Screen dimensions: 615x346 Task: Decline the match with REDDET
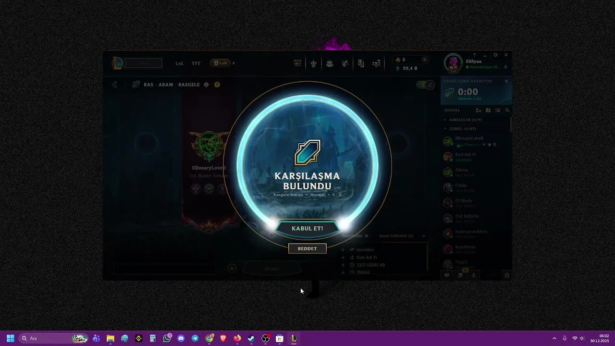pyautogui.click(x=307, y=248)
